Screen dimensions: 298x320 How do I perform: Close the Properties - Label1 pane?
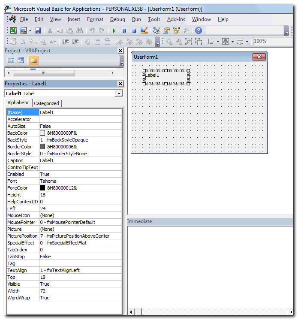point(120,84)
